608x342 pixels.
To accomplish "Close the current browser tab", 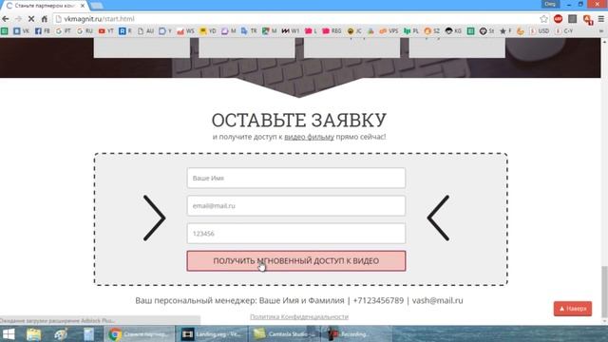I will (83, 6).
